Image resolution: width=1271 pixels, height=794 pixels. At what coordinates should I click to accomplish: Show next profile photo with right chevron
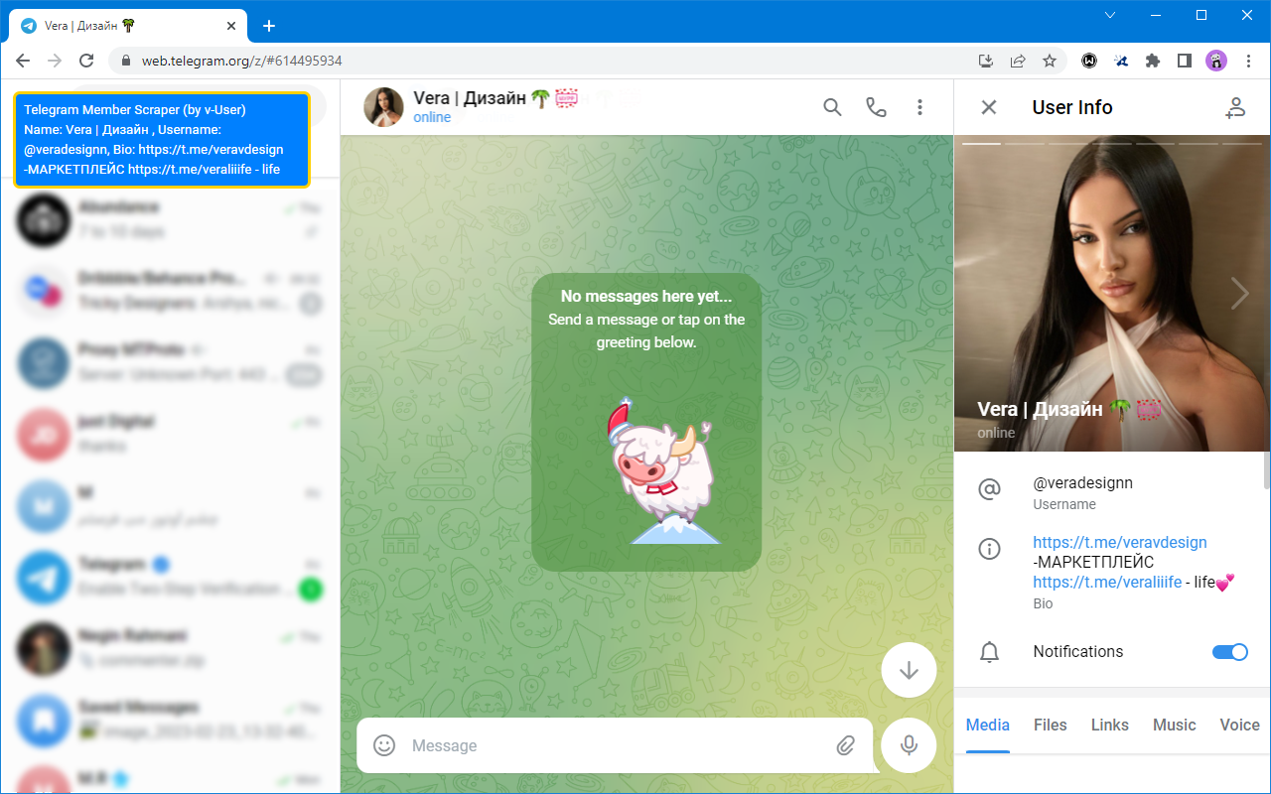pyautogui.click(x=1240, y=293)
